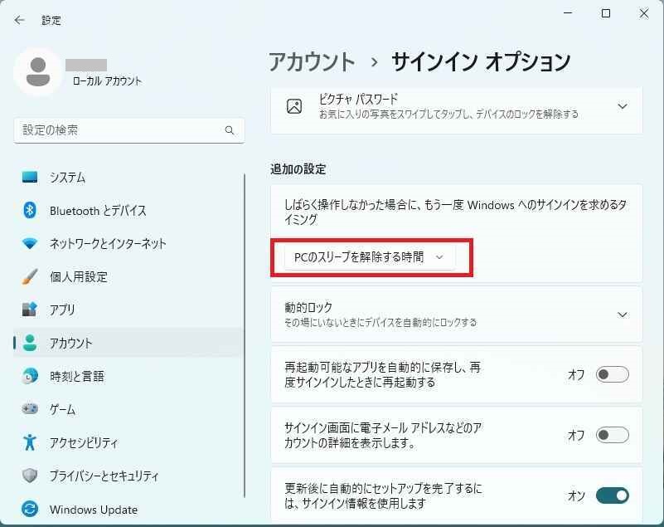Go to プライバシーとセキュリティ
The image size is (664, 527).
128,476
